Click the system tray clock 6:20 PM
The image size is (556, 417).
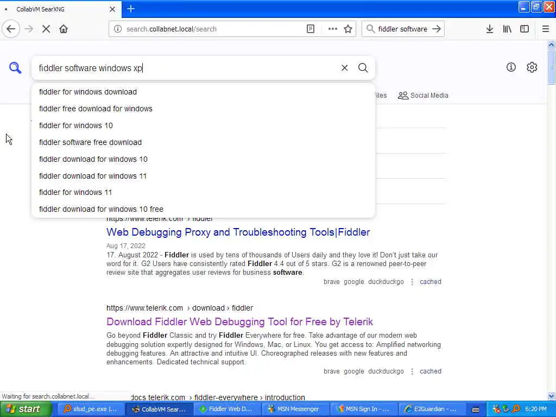[536, 409]
